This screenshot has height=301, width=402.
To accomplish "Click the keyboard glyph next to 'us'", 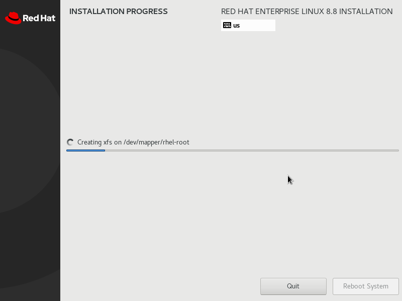I will (x=228, y=24).
